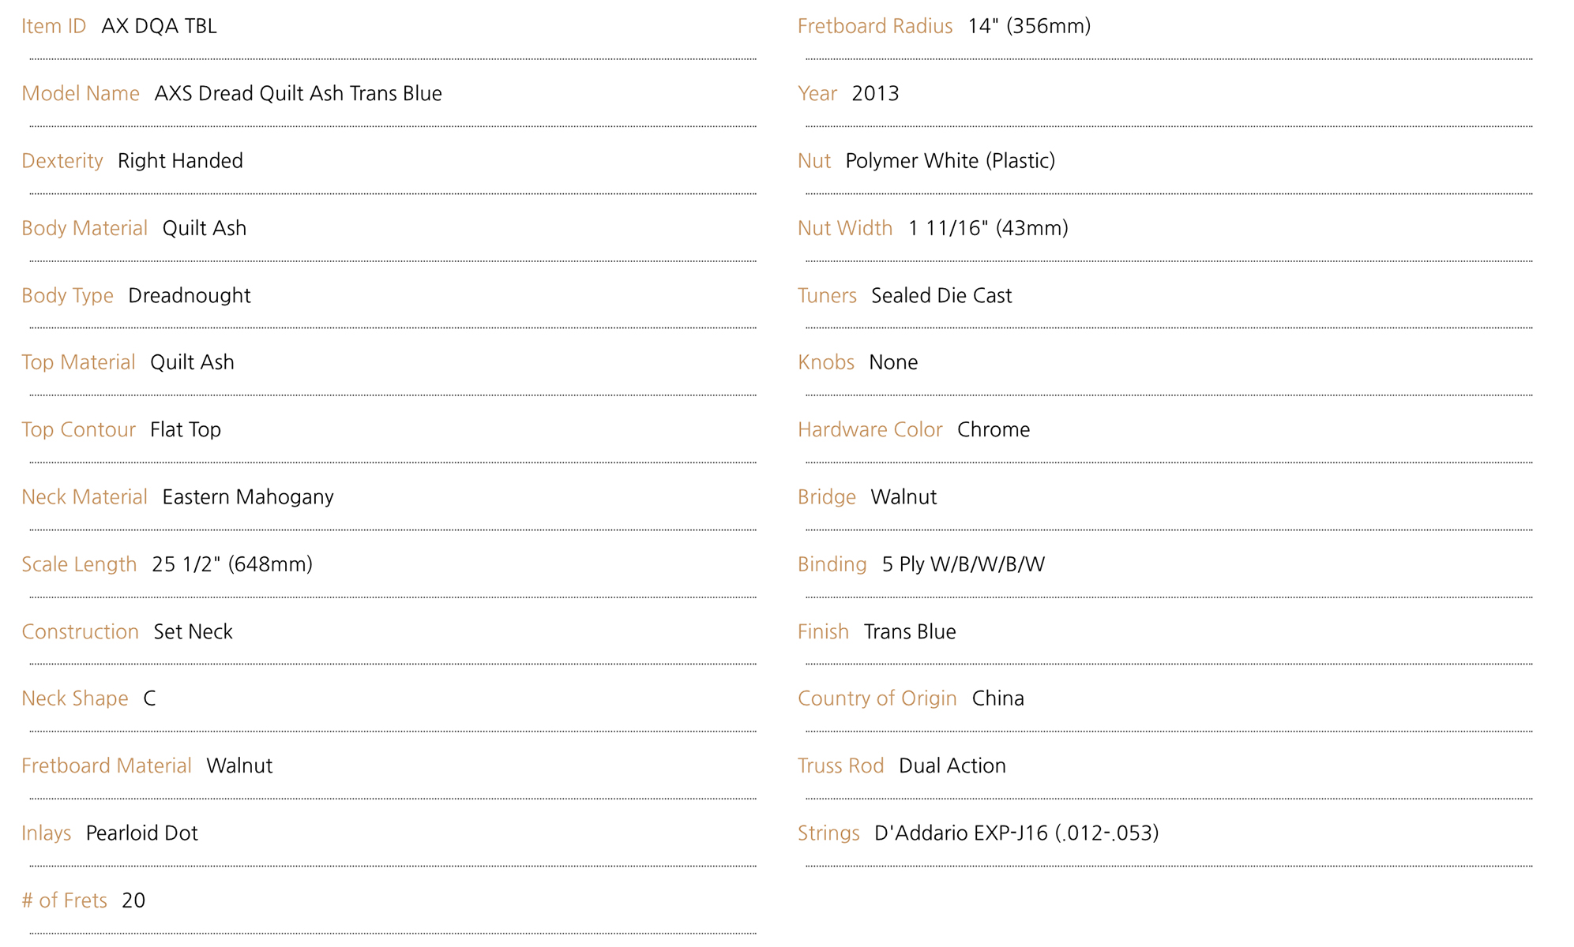Viewport: 1574px width, 947px height.
Task: Click AXS Dread Quilt Ash Trans Blue text
Action: 298,93
